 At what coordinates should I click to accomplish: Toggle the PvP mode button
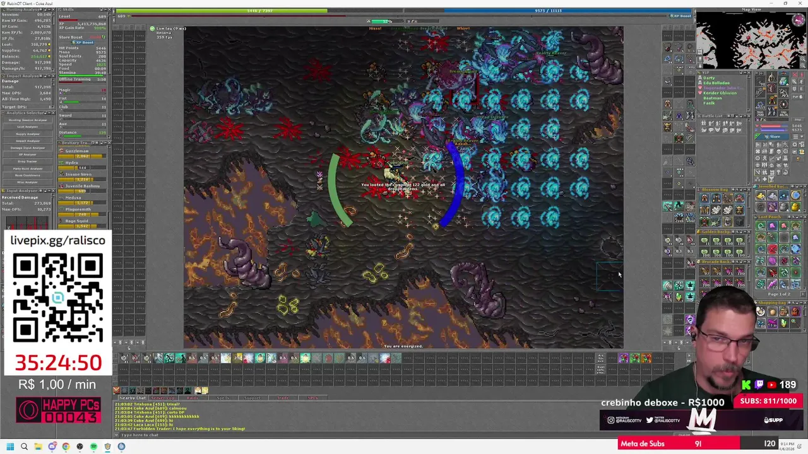coord(798,96)
